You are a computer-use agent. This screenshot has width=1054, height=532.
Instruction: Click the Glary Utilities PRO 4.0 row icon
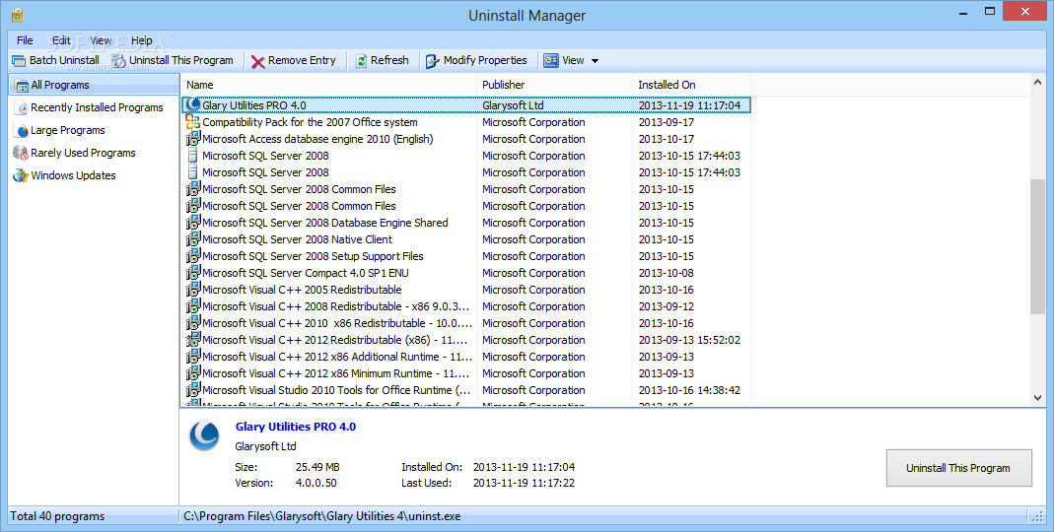193,104
